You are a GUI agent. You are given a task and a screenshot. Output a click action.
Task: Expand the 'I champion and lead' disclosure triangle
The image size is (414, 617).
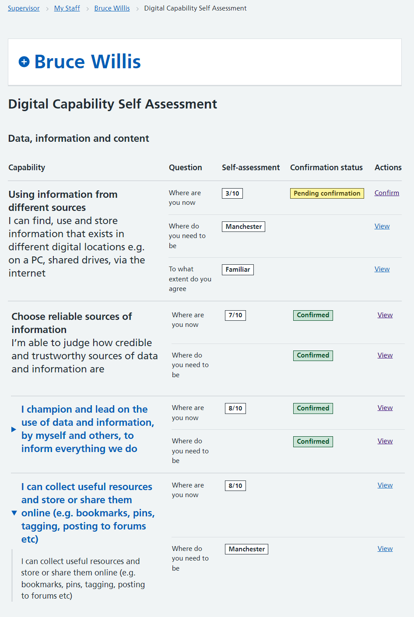coord(14,429)
